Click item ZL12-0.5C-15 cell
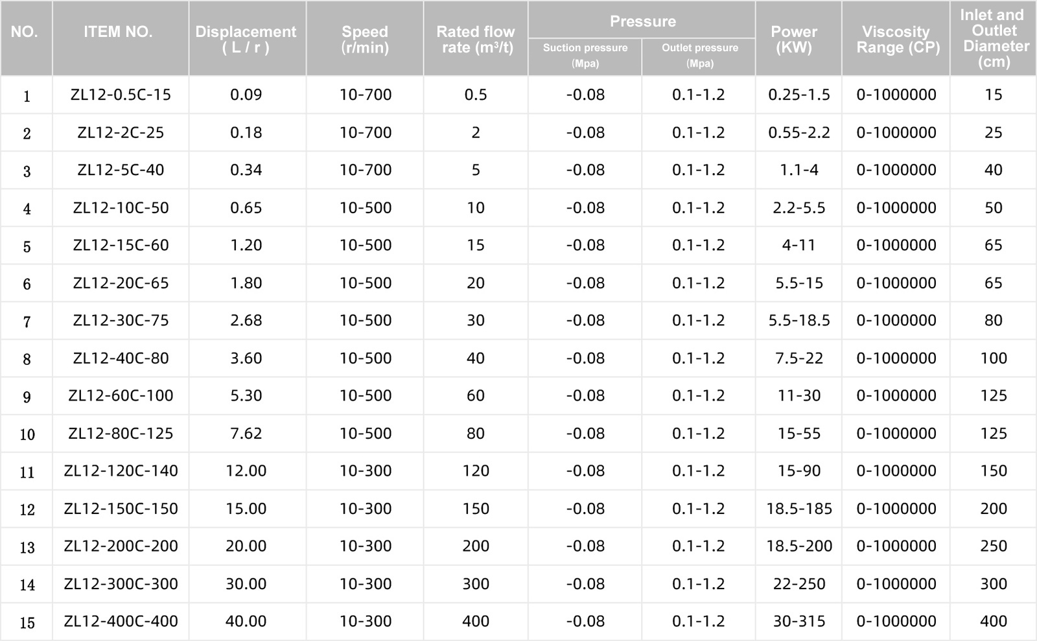1037x641 pixels. coord(121,95)
